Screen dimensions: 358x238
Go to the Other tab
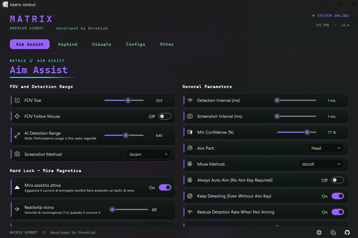pos(167,44)
